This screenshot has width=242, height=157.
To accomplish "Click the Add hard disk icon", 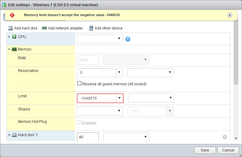I will click(11, 28).
